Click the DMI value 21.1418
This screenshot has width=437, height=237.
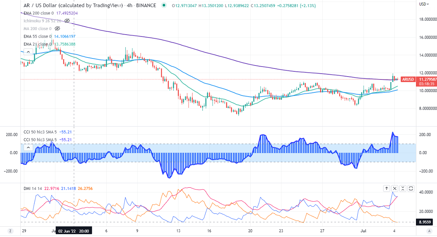click(69, 188)
